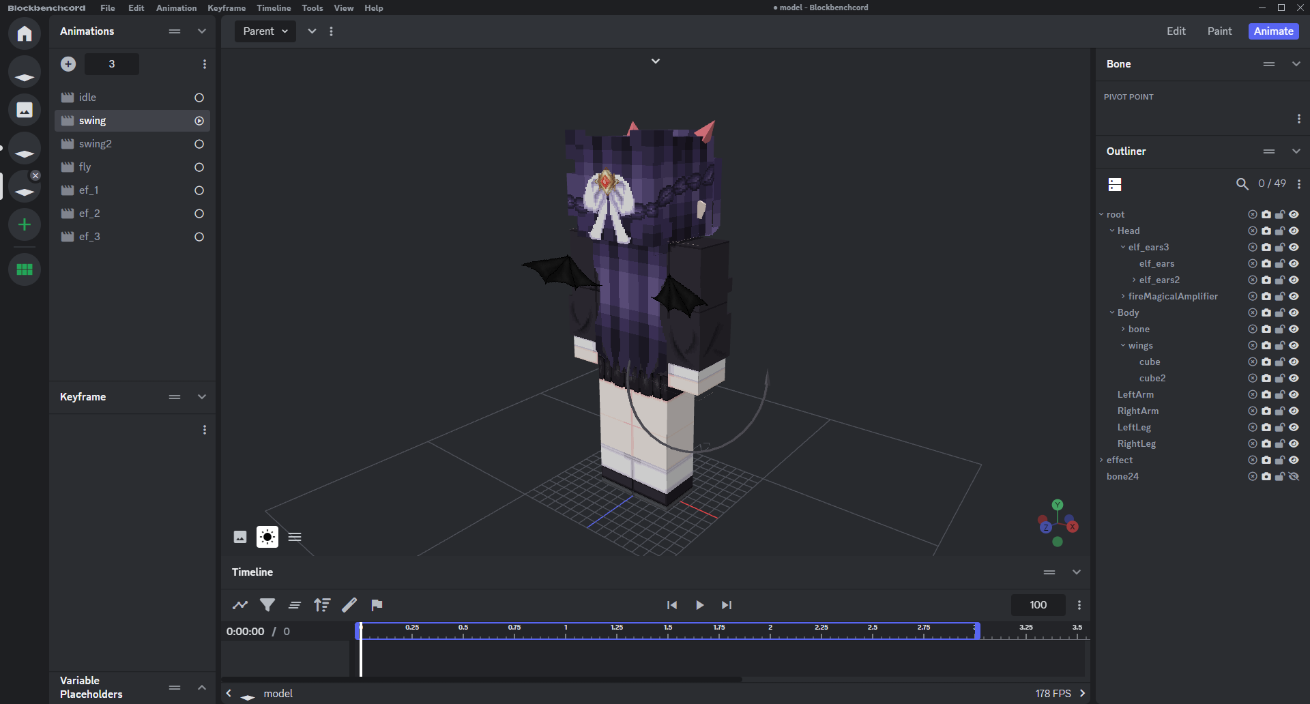The height and width of the screenshot is (704, 1310).
Task: Select the idle animation radio button
Action: click(x=199, y=98)
